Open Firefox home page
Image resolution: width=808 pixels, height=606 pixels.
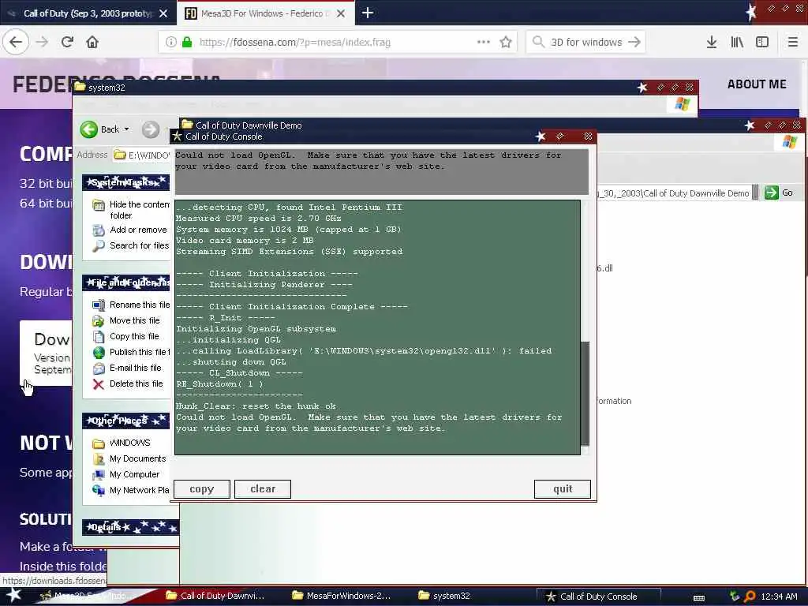click(92, 42)
